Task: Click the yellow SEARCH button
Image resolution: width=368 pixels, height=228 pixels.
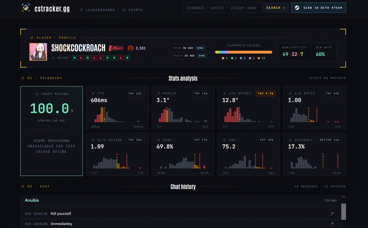Action: pos(276,8)
